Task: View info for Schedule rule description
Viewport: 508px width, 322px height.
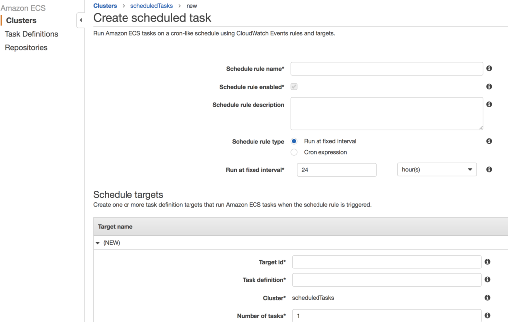Action: tap(489, 104)
